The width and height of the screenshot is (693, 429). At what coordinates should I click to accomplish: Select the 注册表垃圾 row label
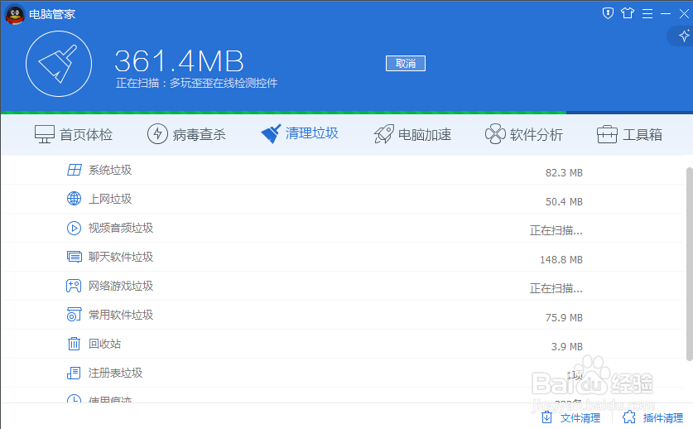(115, 373)
